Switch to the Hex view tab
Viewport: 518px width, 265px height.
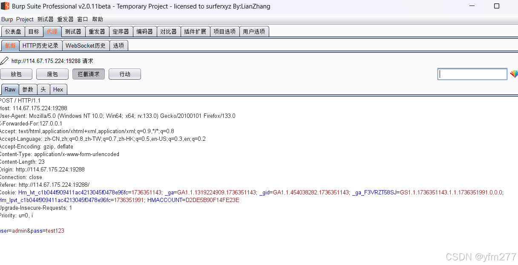[58, 89]
